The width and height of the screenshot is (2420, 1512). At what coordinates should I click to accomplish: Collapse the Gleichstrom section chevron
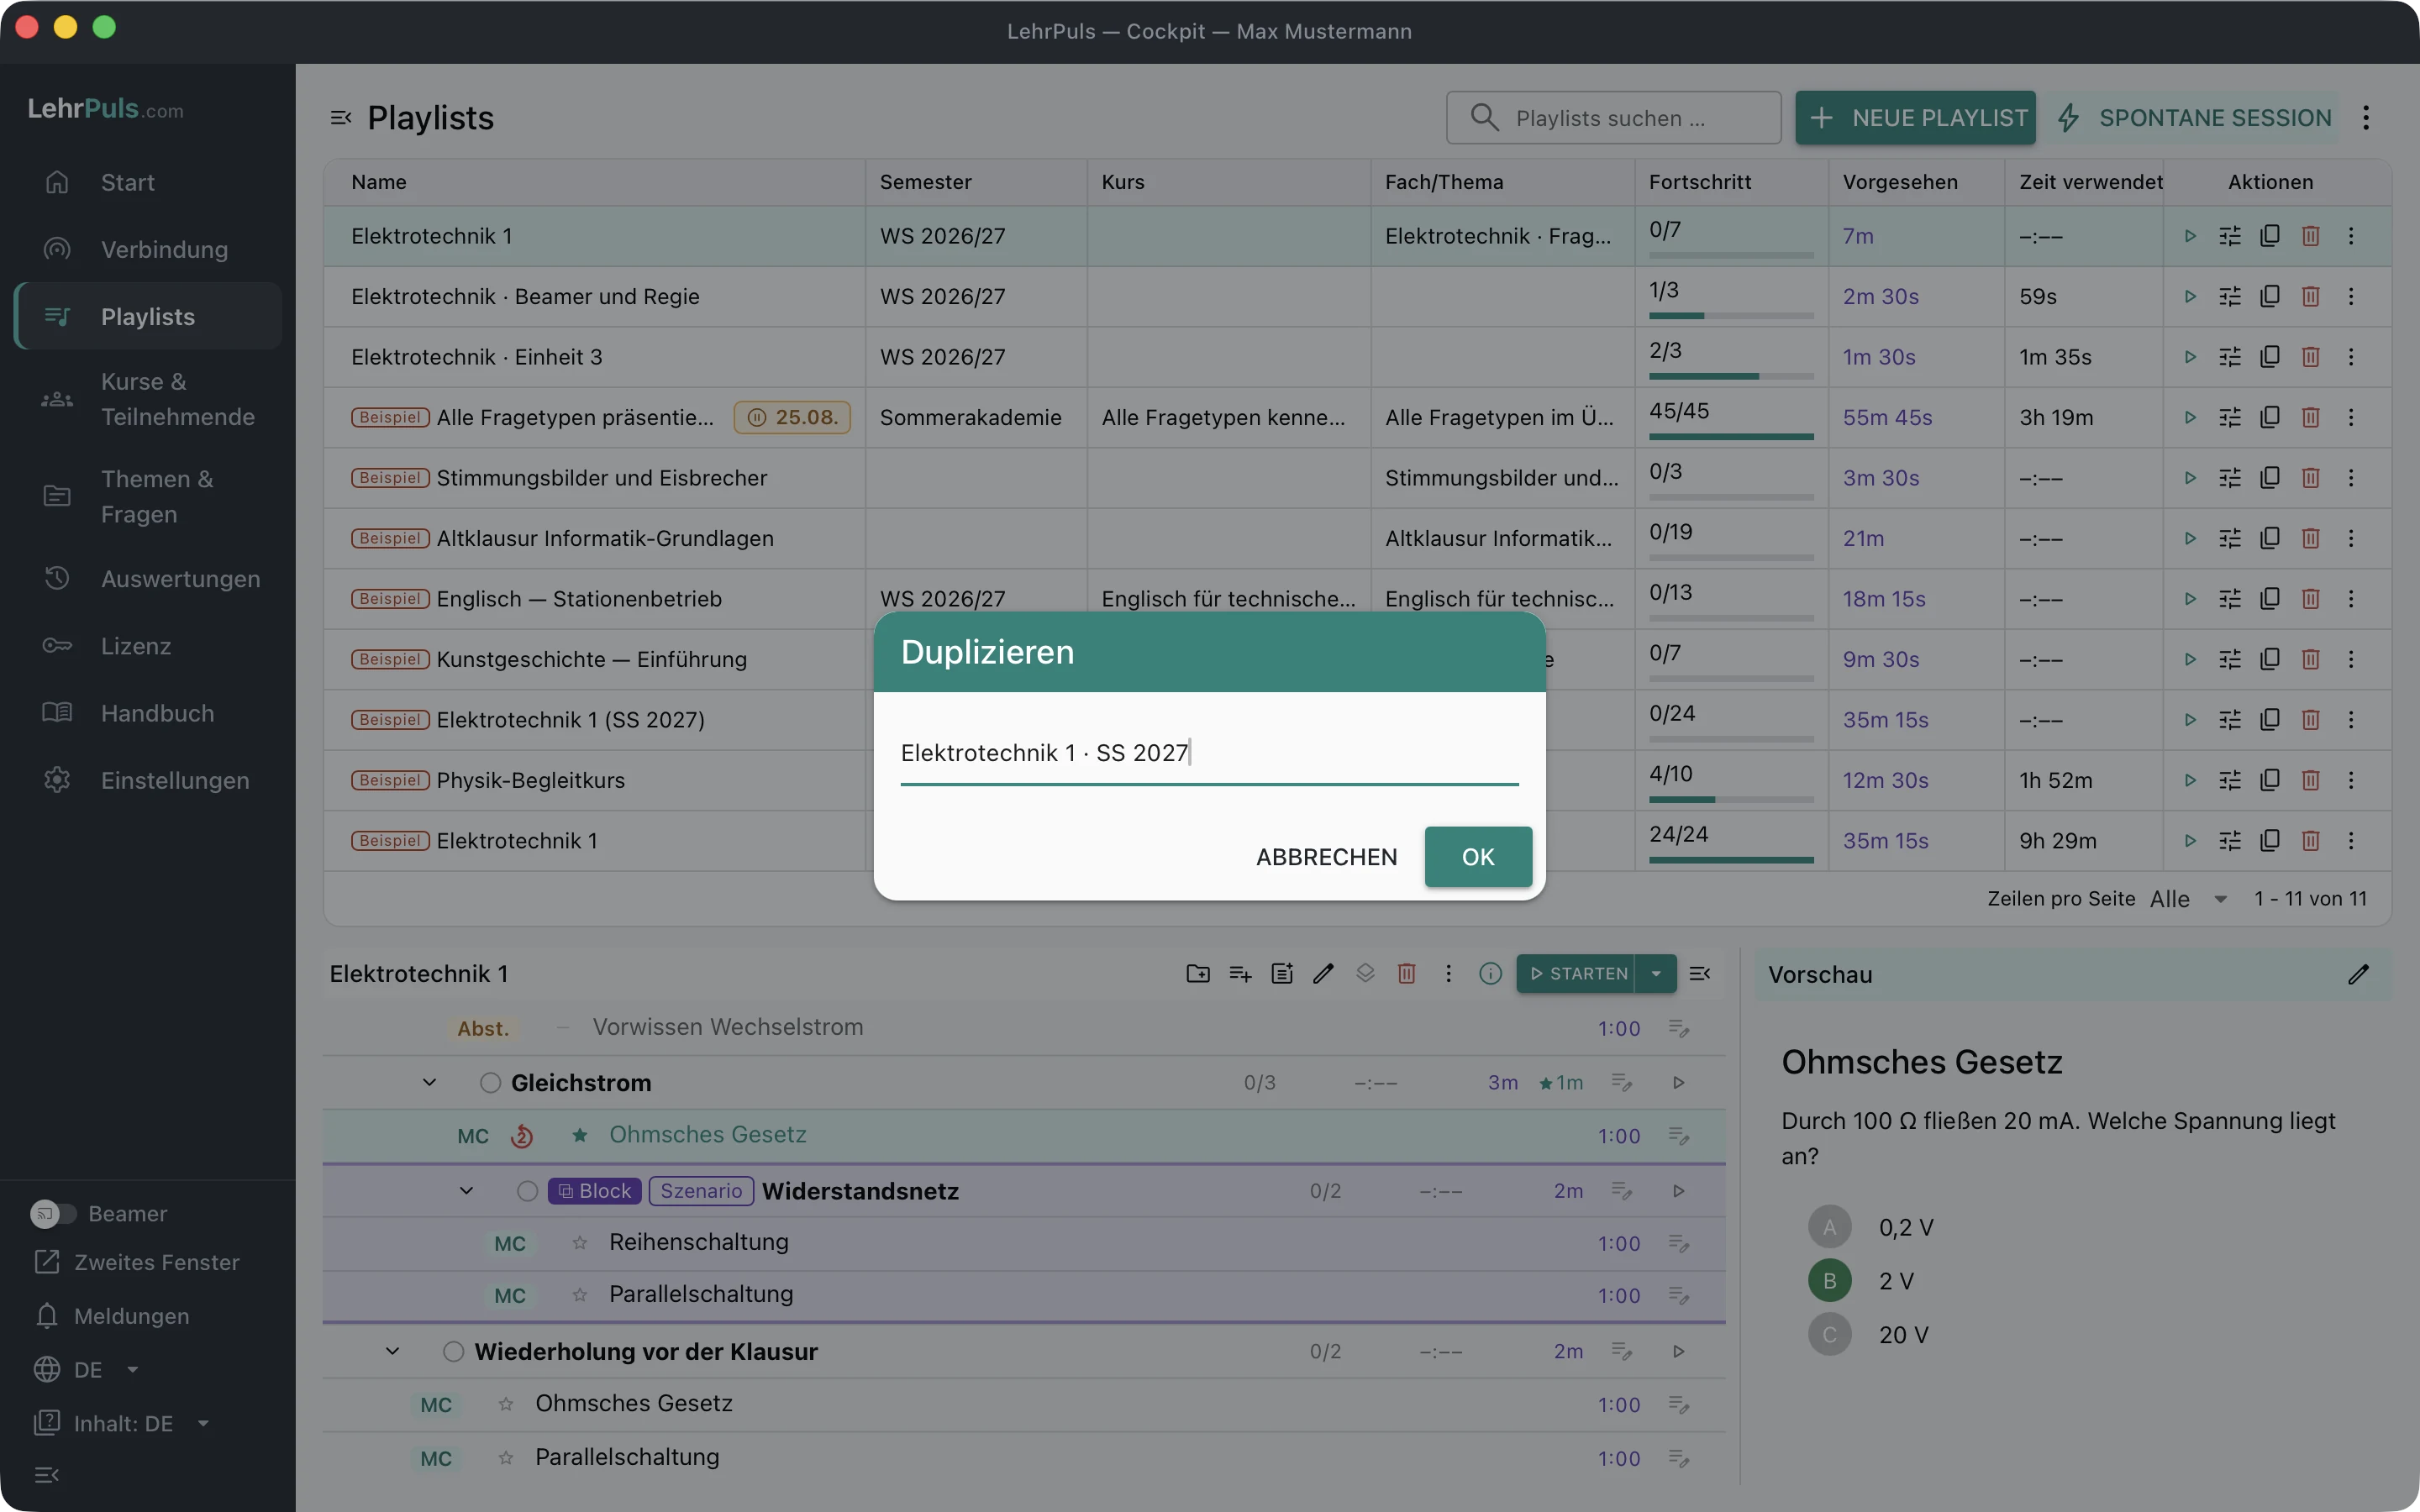429,1082
